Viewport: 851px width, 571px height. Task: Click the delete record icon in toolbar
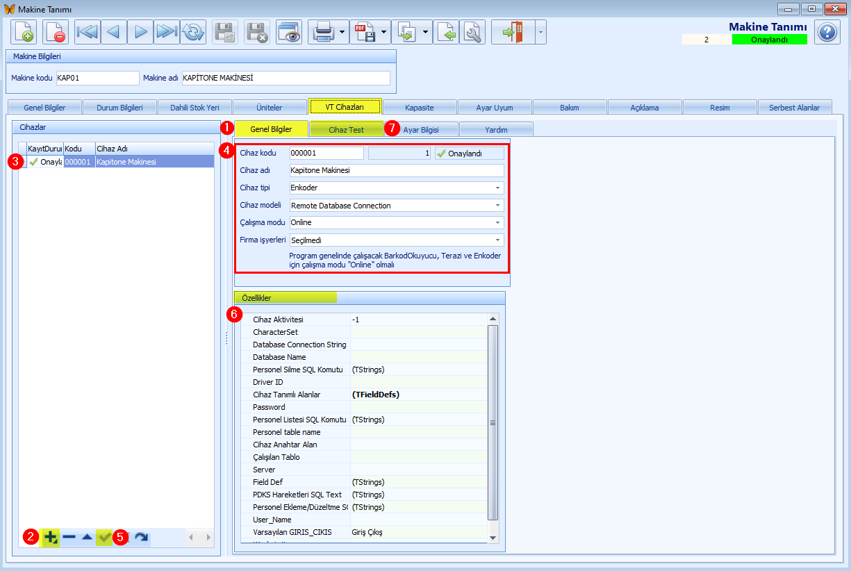[x=56, y=32]
